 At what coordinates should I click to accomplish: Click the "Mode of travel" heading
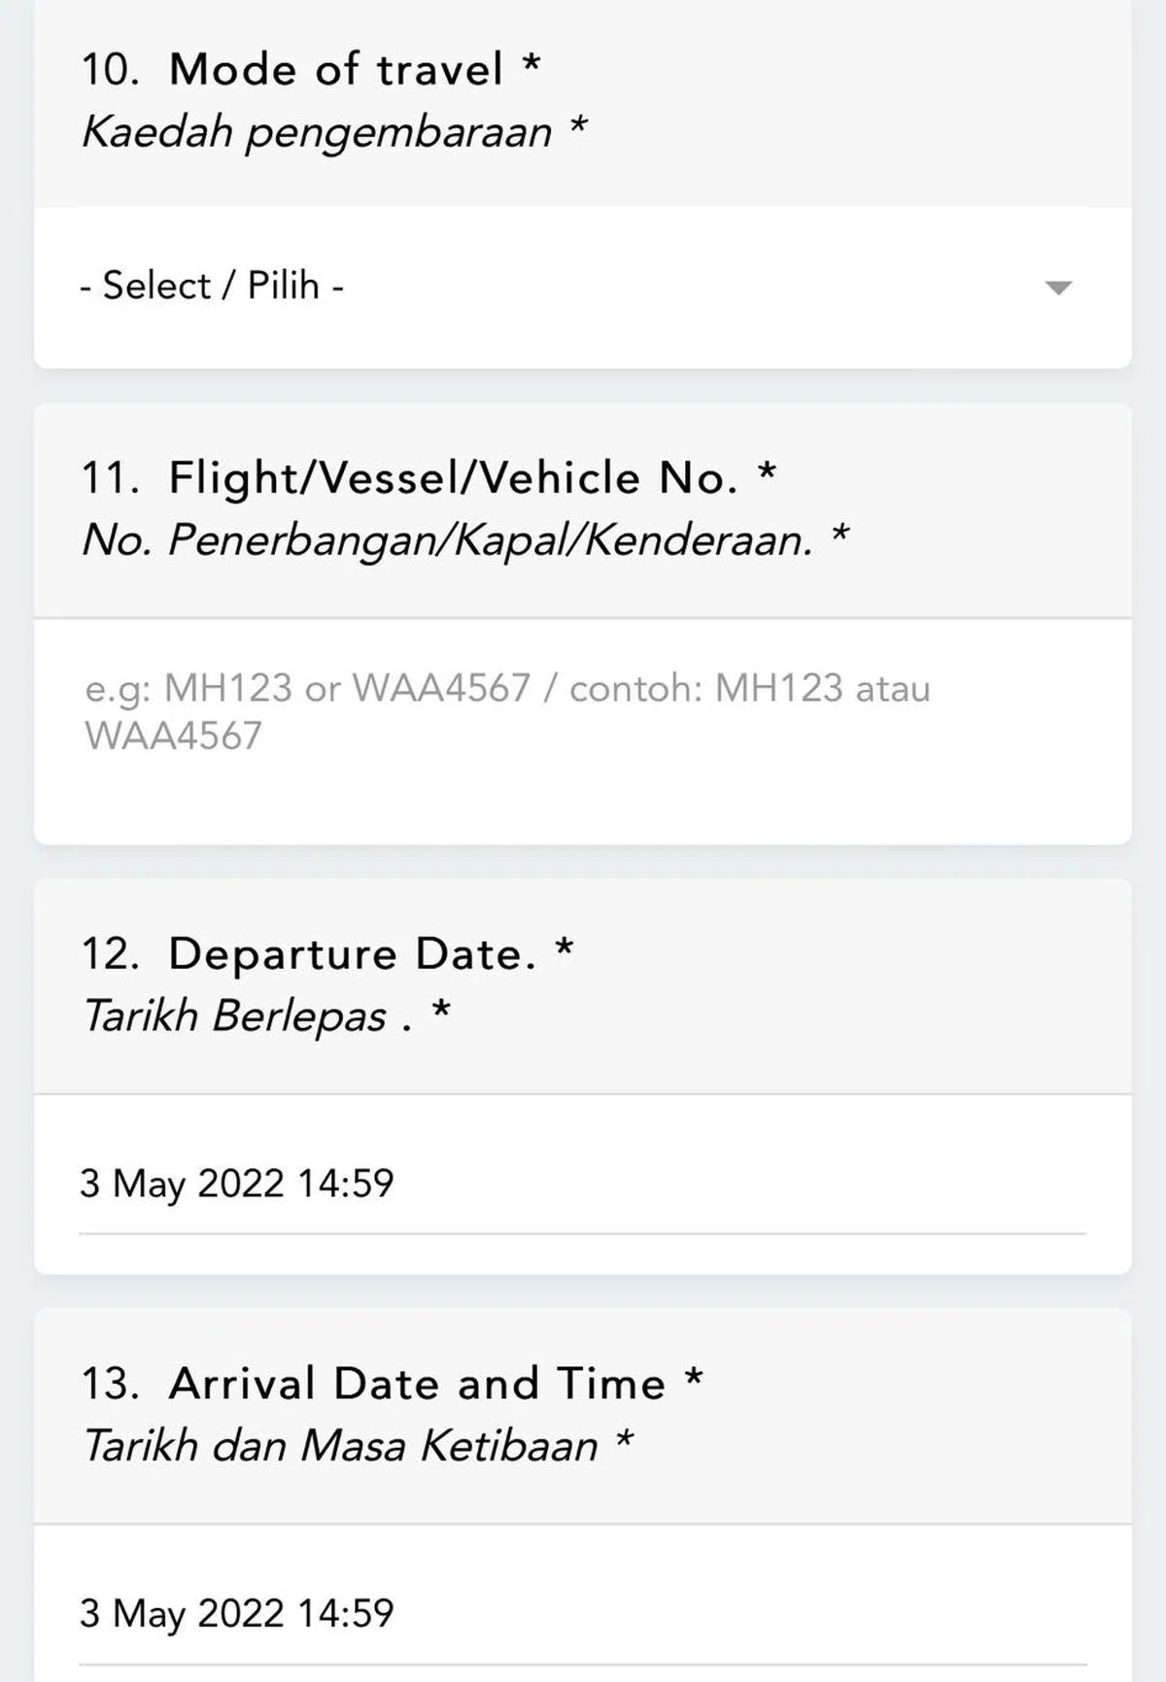pyautogui.click(x=336, y=70)
